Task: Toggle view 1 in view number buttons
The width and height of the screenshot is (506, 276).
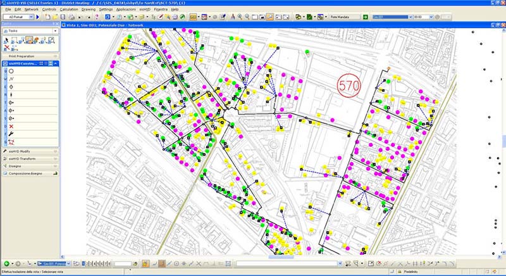Action: 83,264
